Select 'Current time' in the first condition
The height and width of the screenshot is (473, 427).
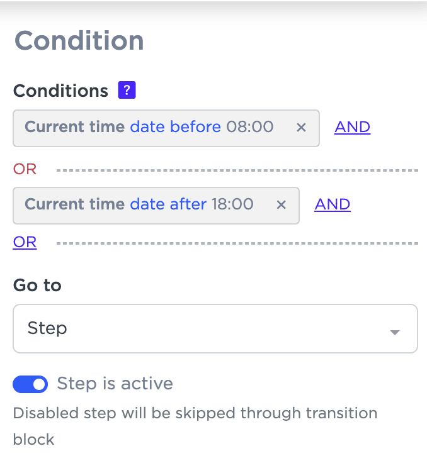click(x=74, y=127)
